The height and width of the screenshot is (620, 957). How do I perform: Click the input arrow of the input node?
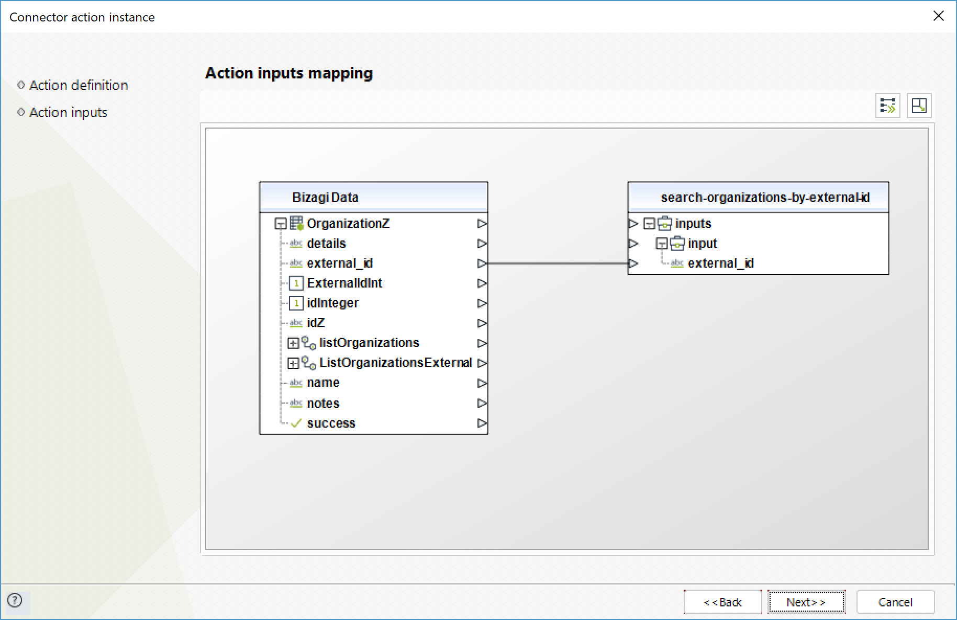633,244
